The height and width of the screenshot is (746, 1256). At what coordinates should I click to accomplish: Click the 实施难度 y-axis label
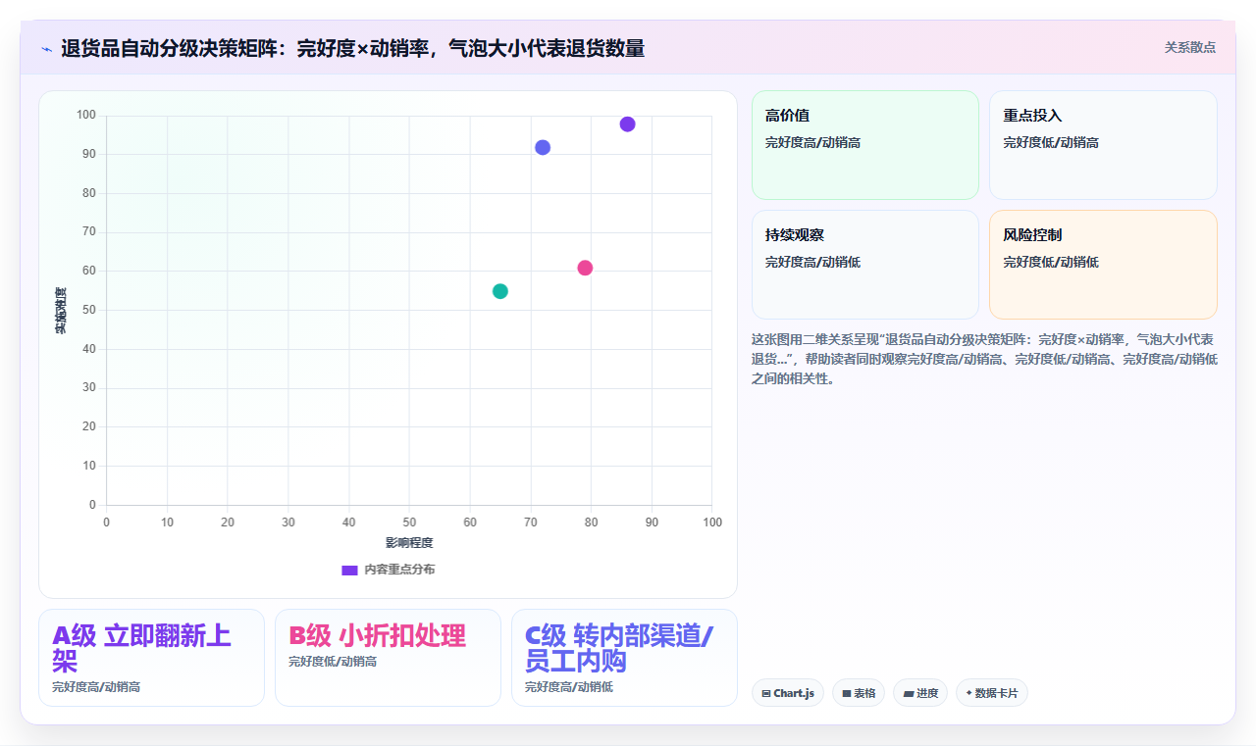(x=60, y=311)
